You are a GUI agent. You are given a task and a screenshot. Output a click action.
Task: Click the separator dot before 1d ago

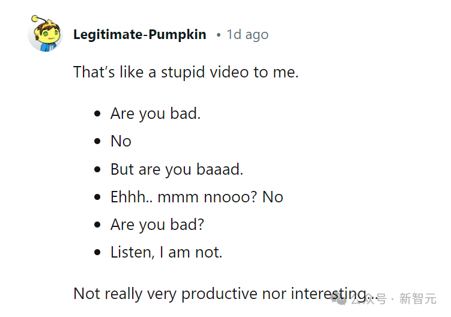pos(219,35)
